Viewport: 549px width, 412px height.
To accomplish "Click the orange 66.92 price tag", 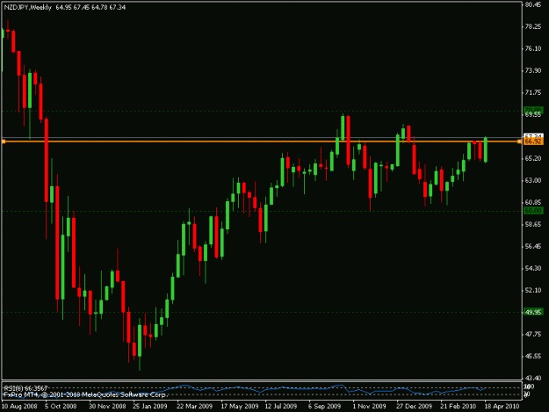I will (x=533, y=141).
